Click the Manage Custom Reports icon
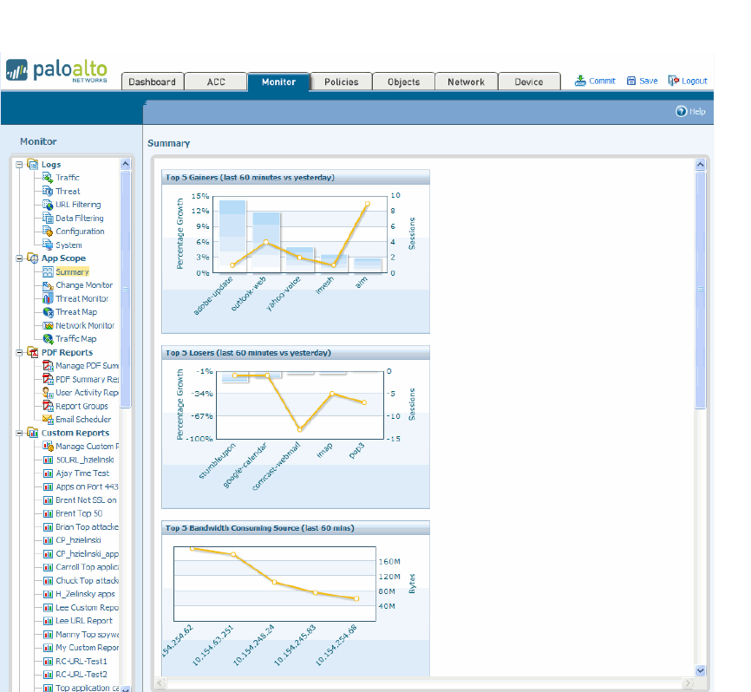 [48, 447]
